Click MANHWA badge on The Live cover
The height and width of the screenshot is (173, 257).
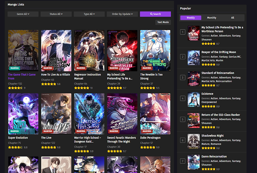coord(48,131)
